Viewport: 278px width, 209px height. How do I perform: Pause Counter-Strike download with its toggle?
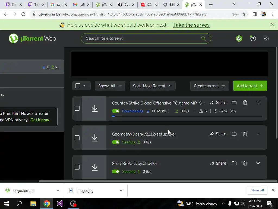tap(116, 111)
